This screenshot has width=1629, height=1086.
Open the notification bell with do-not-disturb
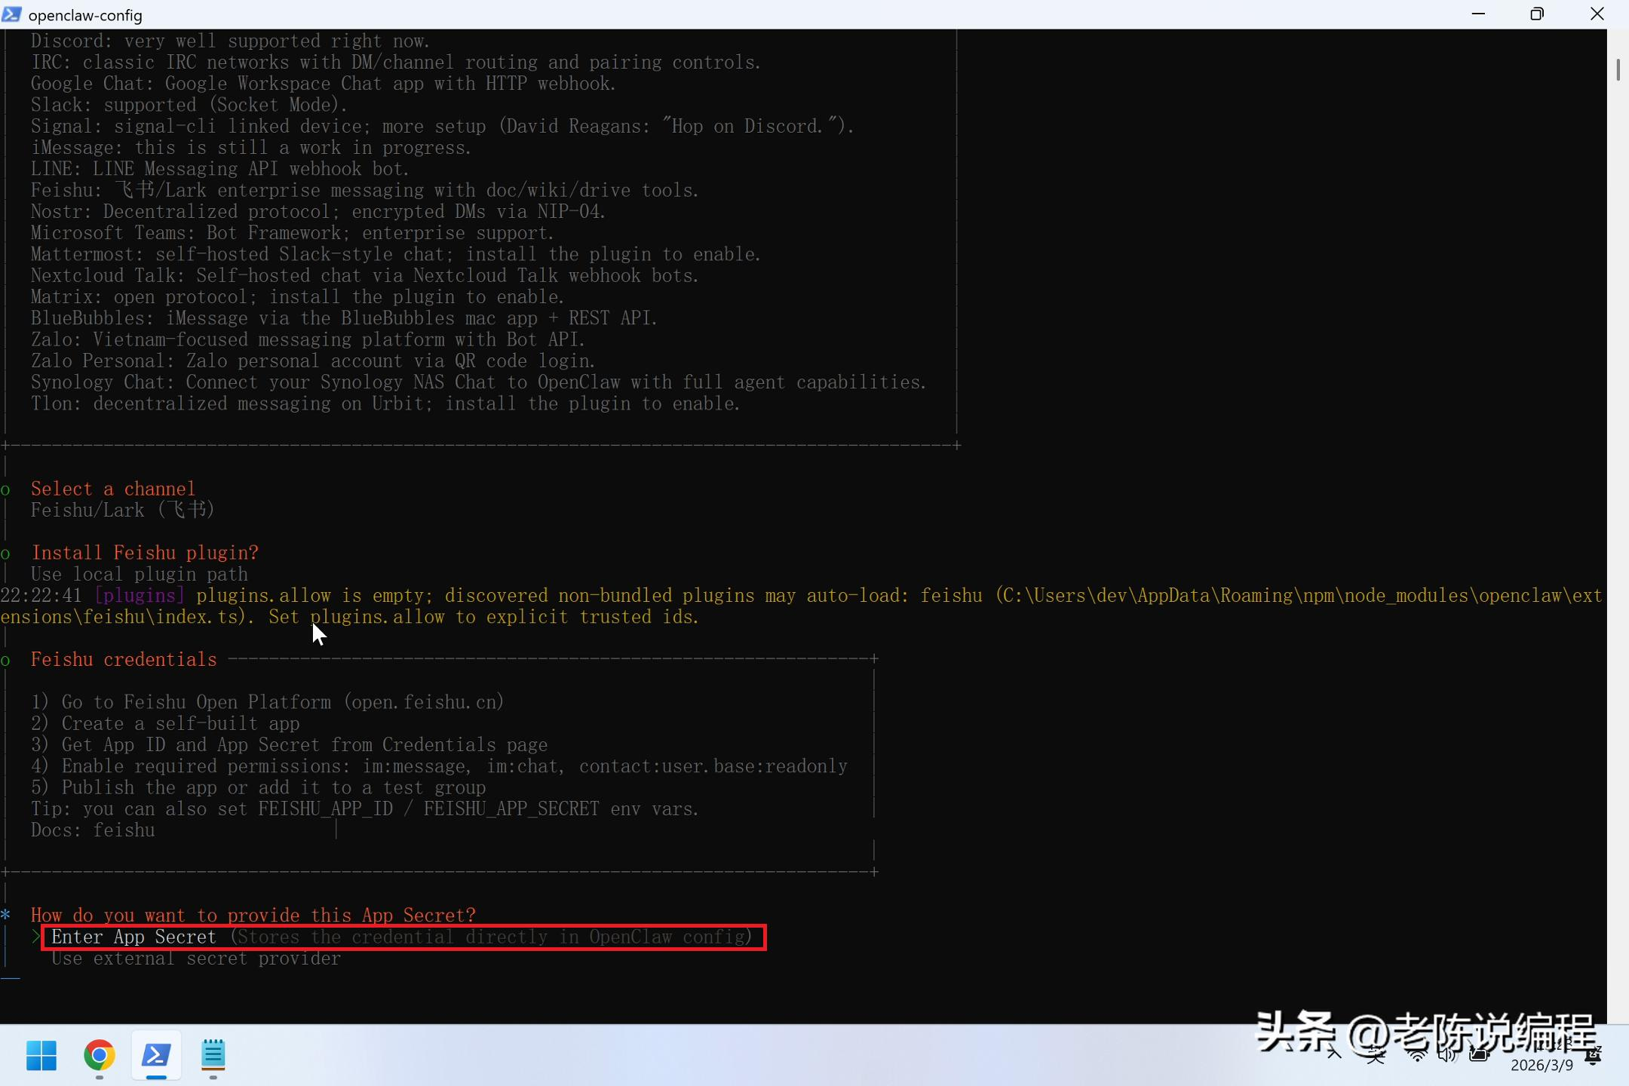click(x=1594, y=1055)
